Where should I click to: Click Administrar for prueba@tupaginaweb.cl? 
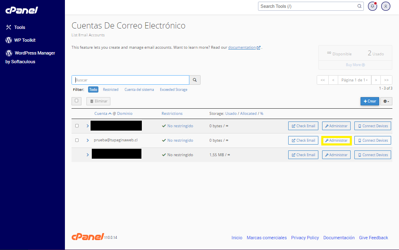(x=336, y=140)
